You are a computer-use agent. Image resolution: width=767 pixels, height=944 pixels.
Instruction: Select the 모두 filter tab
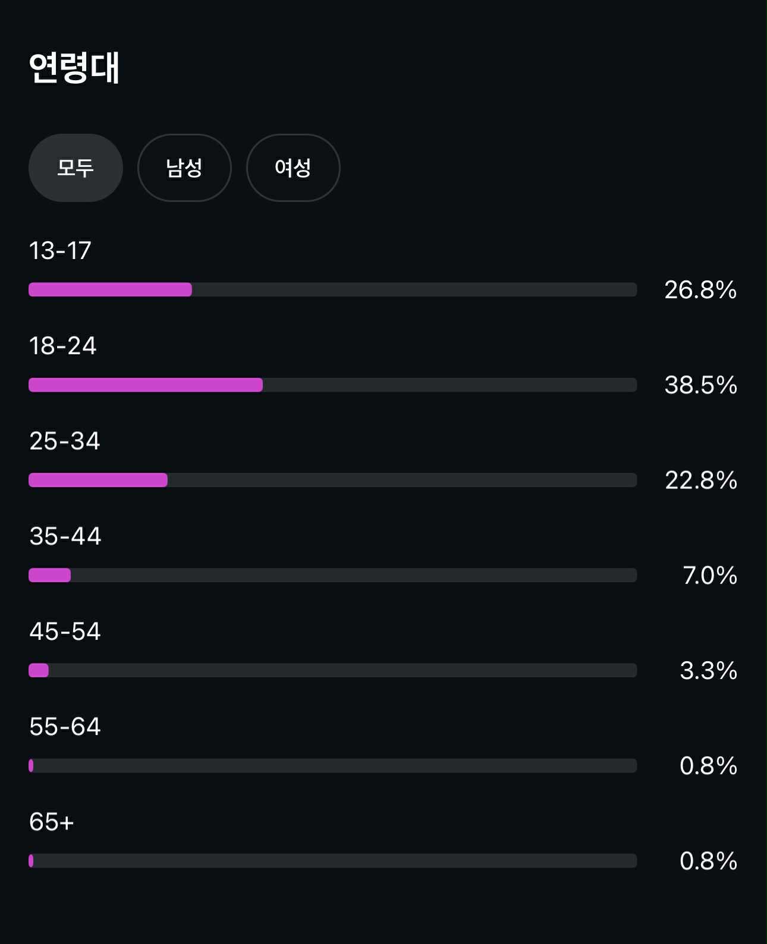coord(76,168)
